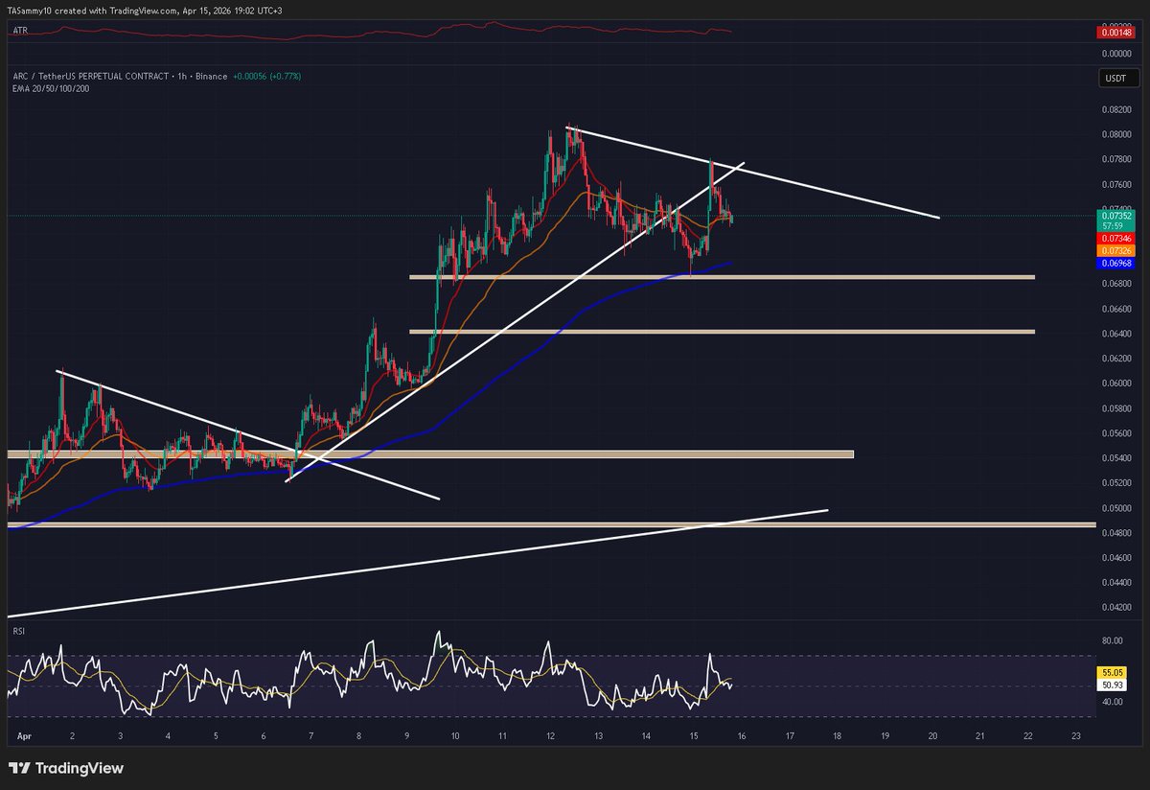Click the EMA 20/50/100/200 indicator label

pos(51,87)
